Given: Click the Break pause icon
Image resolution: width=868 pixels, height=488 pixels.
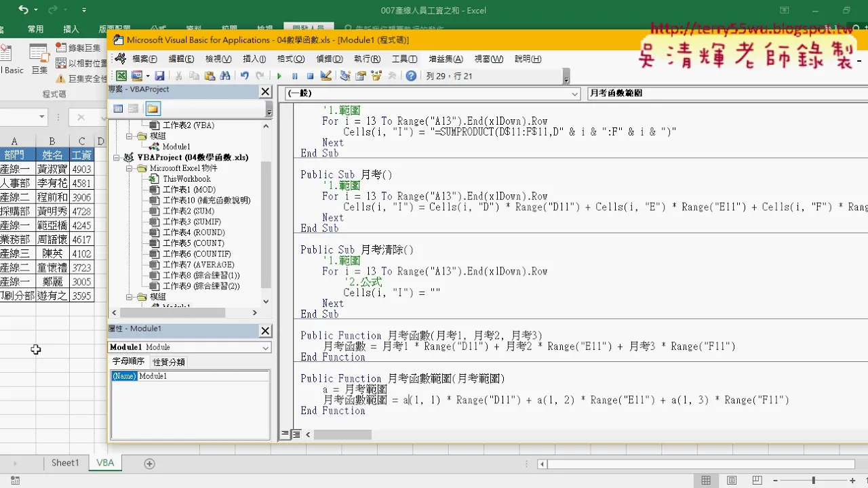Looking at the screenshot, I should point(294,76).
